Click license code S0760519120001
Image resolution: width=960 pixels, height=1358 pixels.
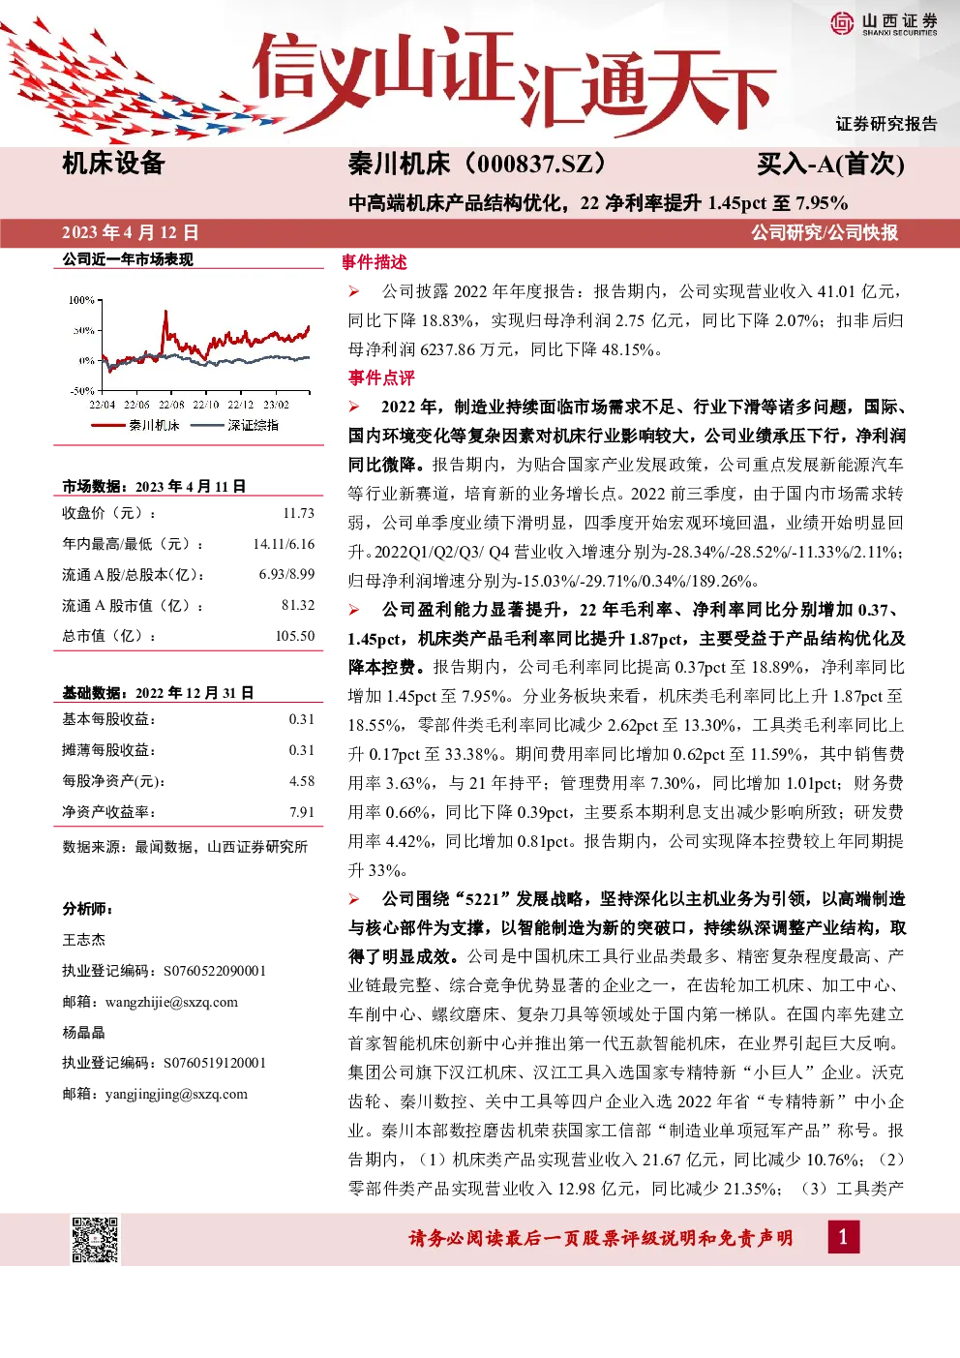(x=215, y=1063)
